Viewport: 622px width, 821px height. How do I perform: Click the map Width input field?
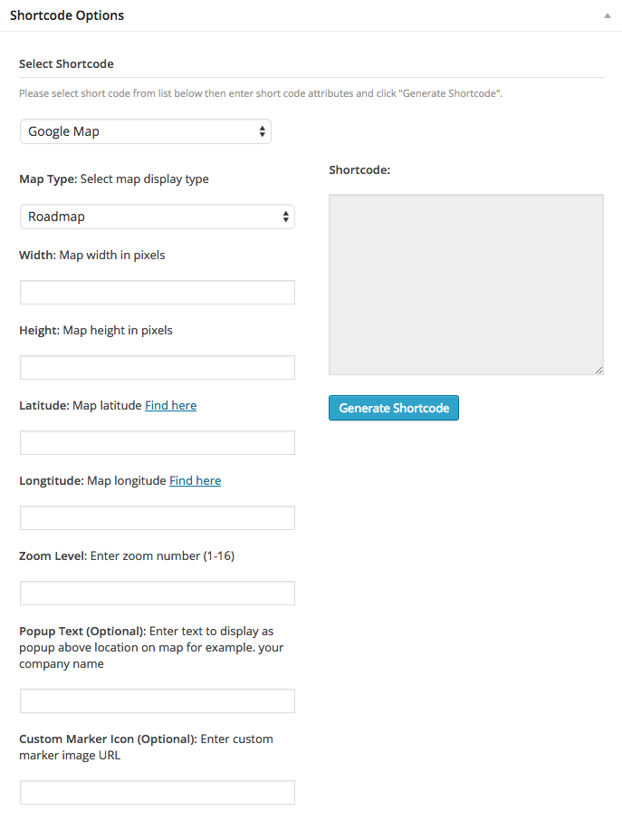coord(157,292)
